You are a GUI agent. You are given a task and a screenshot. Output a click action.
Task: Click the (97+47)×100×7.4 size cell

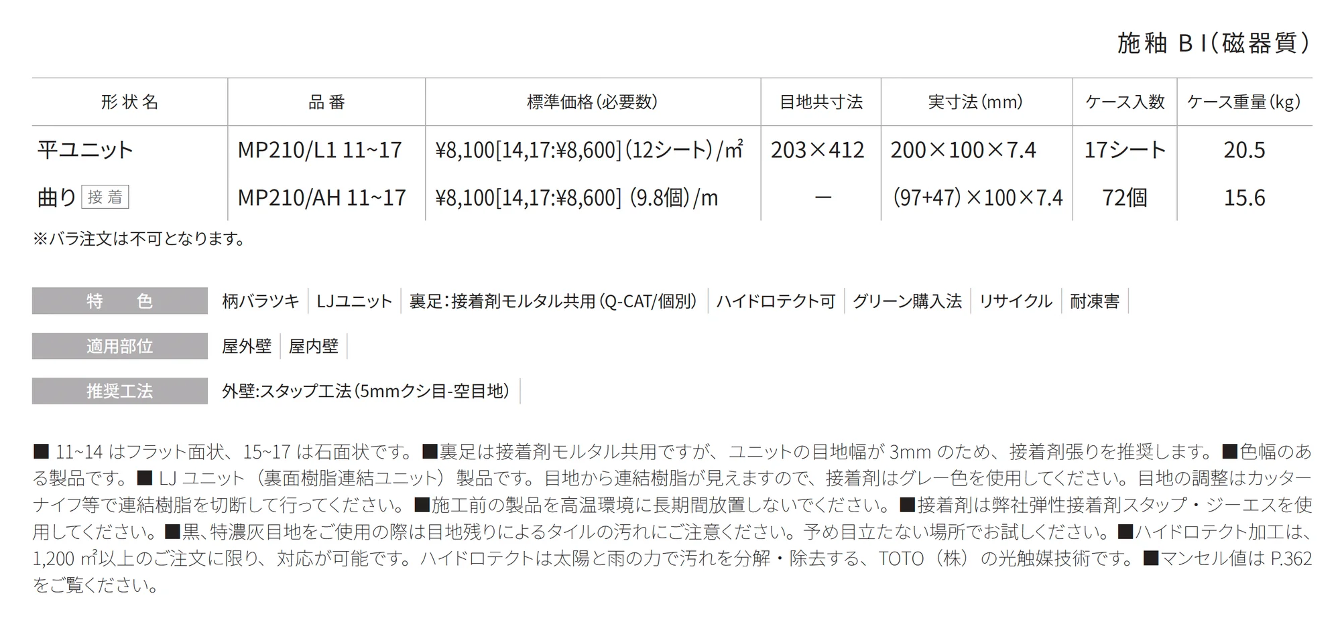click(978, 198)
